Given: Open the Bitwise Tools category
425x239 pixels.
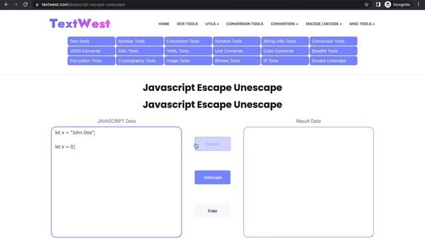Looking at the screenshot, I should click(x=236, y=60).
